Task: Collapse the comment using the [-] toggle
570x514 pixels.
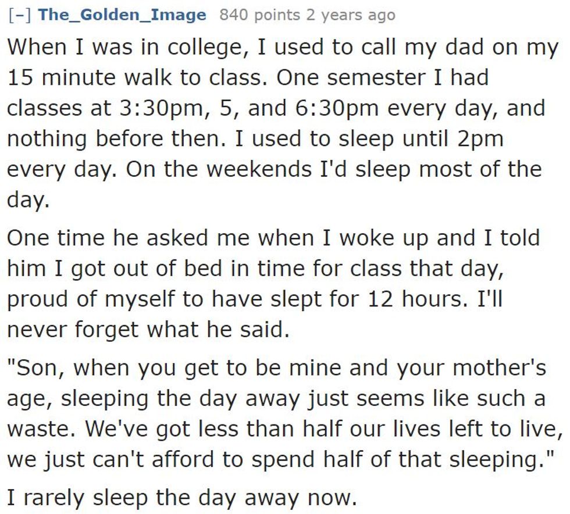Action: click(20, 15)
